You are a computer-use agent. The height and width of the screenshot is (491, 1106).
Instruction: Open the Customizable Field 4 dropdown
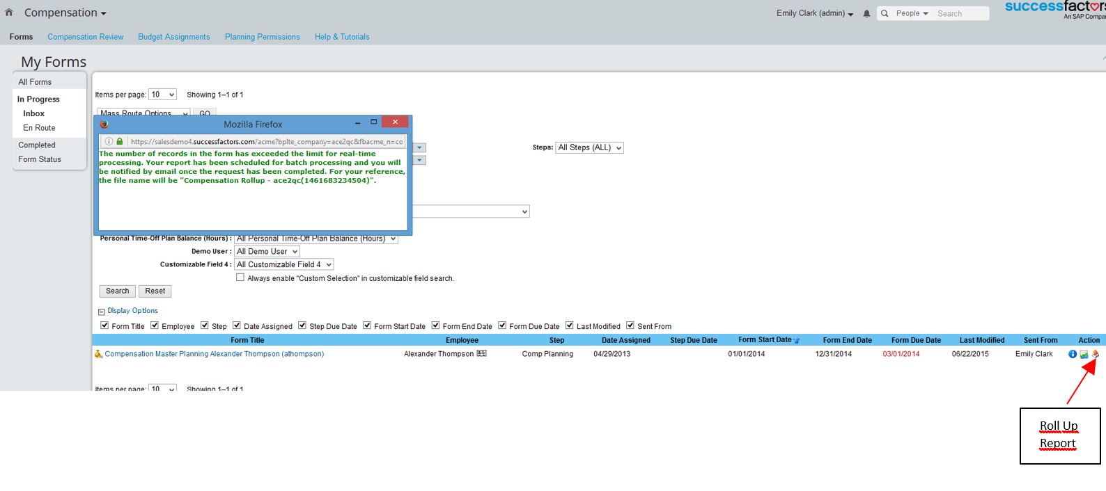coord(284,264)
